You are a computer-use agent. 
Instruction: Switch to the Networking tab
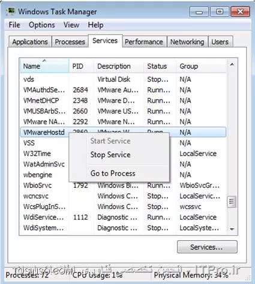pyautogui.click(x=187, y=42)
